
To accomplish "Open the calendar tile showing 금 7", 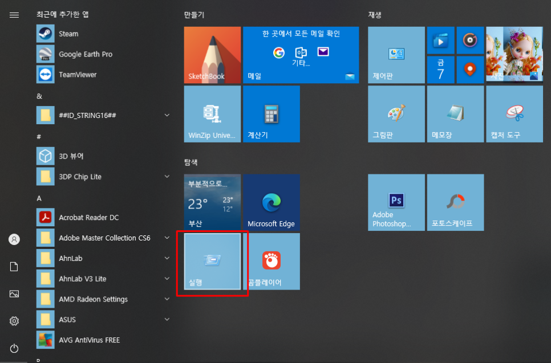I will coord(441,70).
